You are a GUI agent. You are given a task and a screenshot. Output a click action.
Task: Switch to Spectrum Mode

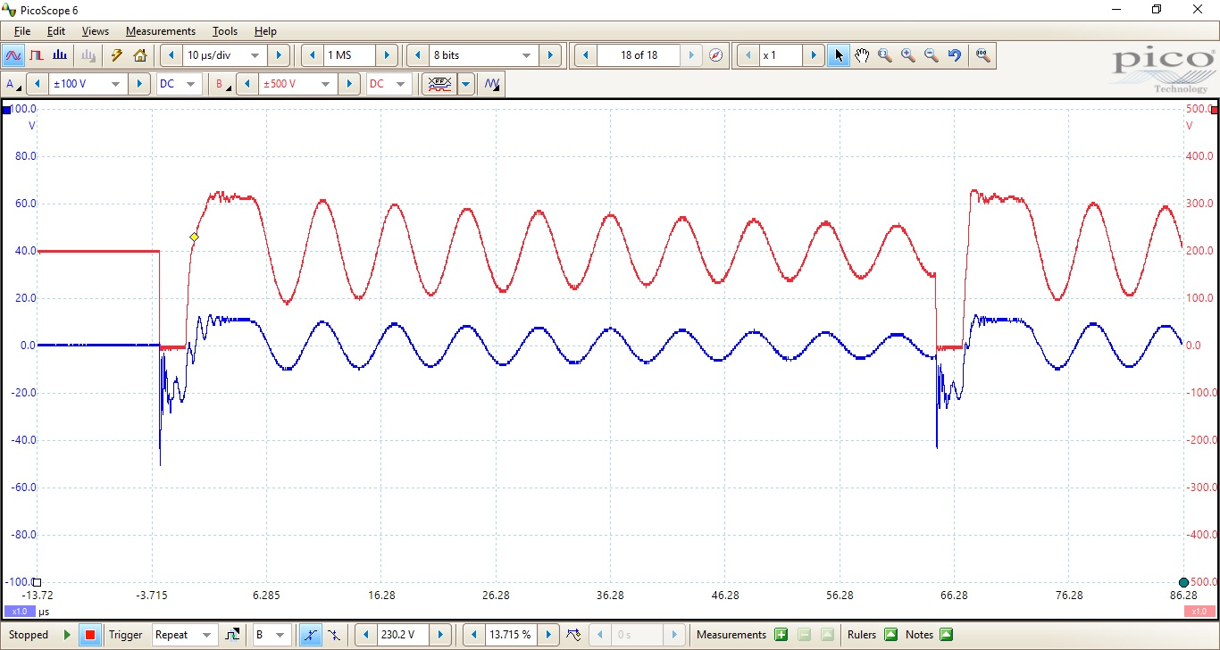tap(62, 55)
